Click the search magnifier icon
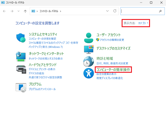This screenshot has height=128, width=166. click(160, 11)
